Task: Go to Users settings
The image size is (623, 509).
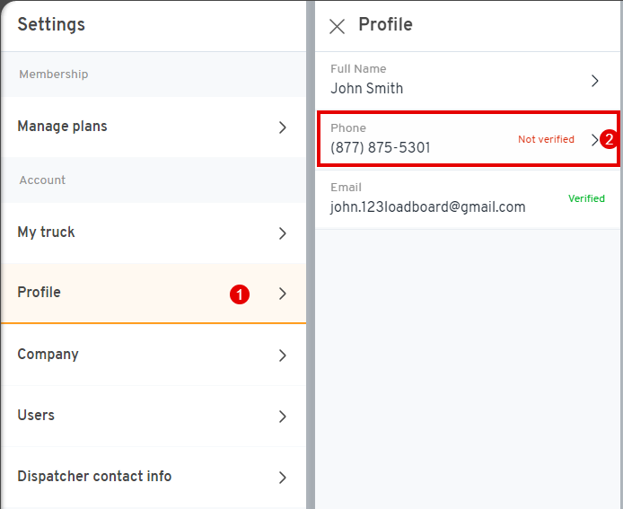Action: pos(154,416)
